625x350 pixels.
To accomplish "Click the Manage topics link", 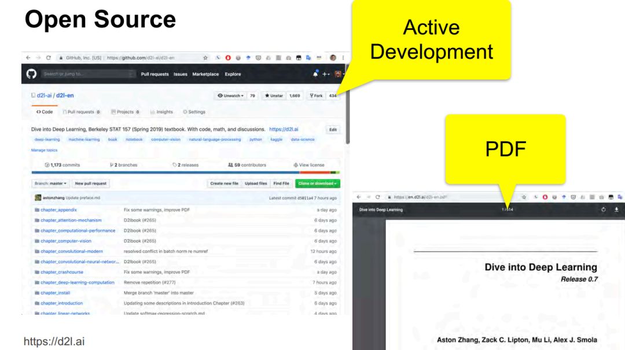I will pos(44,150).
